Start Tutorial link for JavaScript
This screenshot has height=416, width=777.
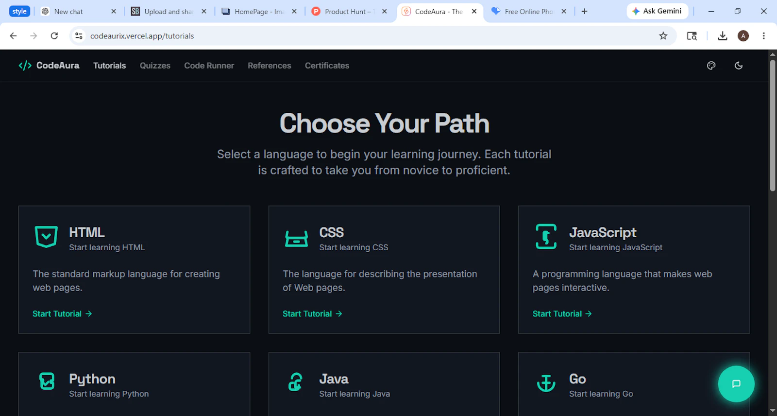tap(562, 314)
